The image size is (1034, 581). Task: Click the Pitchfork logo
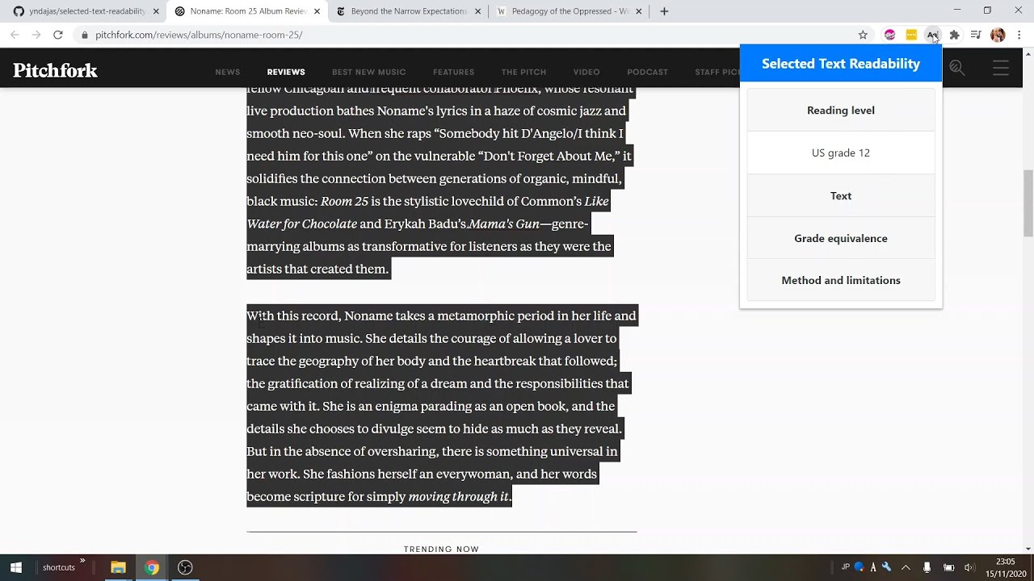(55, 70)
